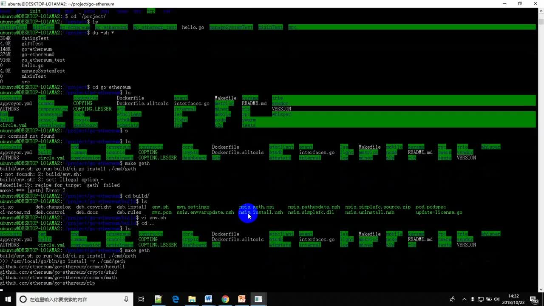Image resolution: width=544 pixels, height=306 pixels.
Task: Restore down the terminal window
Action: click(519, 4)
